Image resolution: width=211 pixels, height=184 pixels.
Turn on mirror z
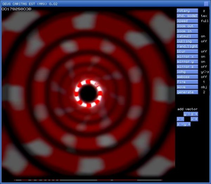pyautogui.click(x=187, y=67)
